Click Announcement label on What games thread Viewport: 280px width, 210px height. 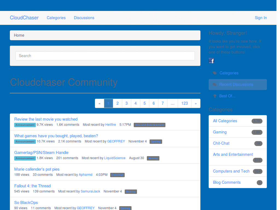pos(25,142)
